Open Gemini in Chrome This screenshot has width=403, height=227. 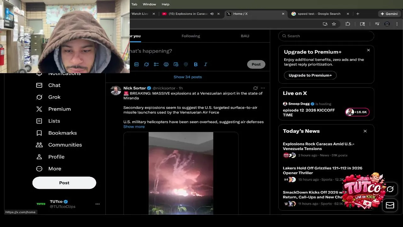pyautogui.click(x=389, y=14)
